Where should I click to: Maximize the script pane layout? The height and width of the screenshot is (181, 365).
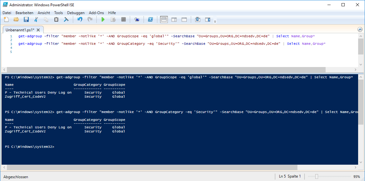pyautogui.click(x=184, y=19)
